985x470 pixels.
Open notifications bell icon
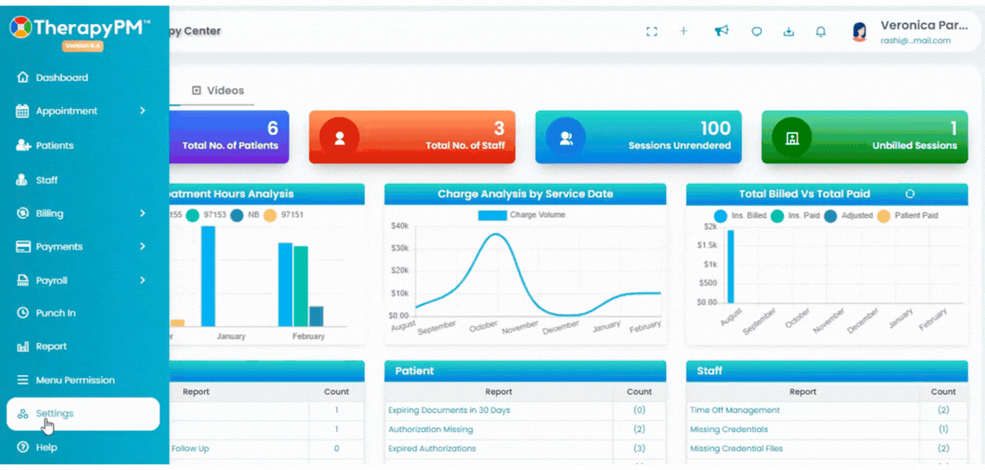821,31
